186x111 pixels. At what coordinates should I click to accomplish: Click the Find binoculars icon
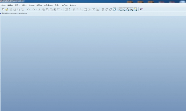tap(55, 9)
